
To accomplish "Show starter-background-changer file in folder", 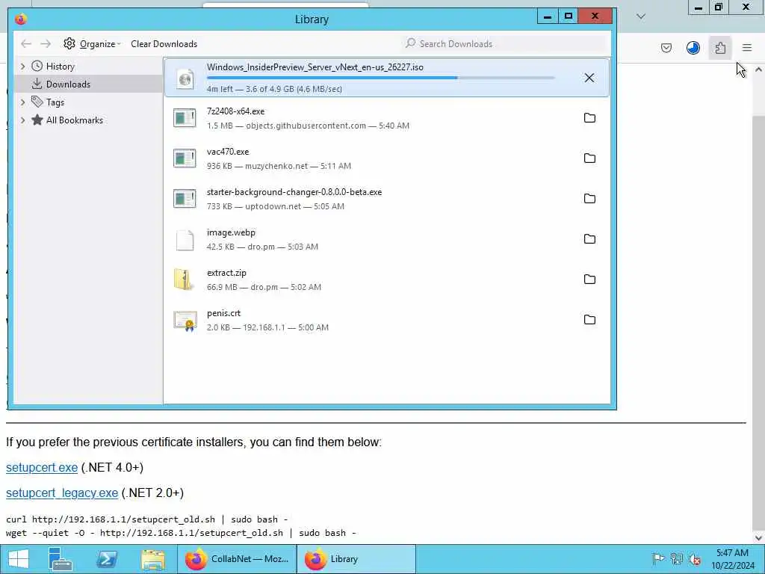I will click(589, 199).
